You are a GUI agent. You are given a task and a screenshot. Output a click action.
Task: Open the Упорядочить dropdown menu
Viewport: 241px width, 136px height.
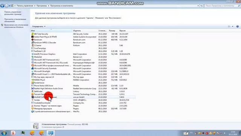[x=39, y=26]
